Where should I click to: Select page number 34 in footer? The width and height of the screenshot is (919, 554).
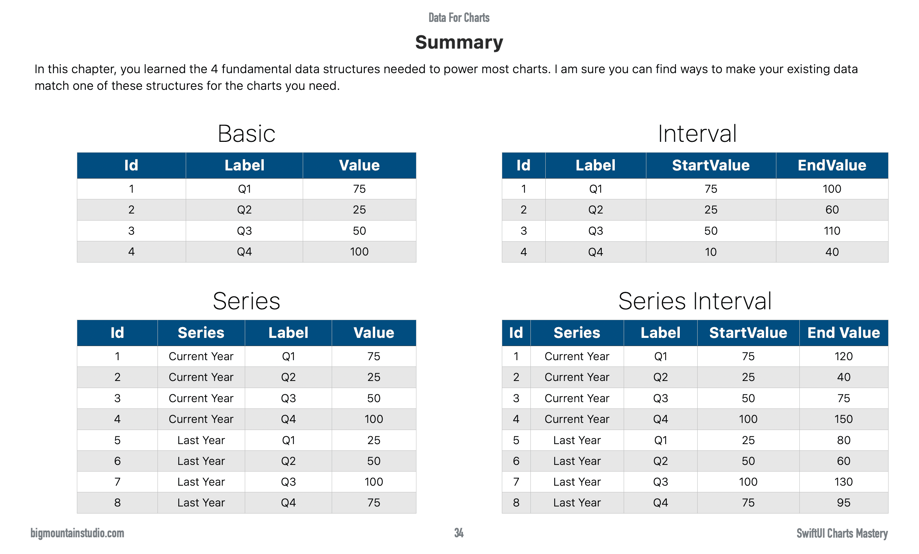coord(459,533)
